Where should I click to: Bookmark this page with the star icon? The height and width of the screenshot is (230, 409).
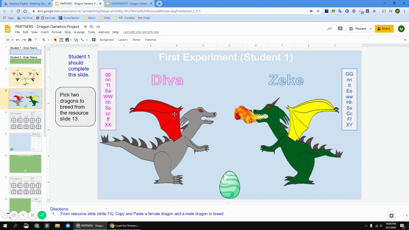pyautogui.click(x=318, y=11)
